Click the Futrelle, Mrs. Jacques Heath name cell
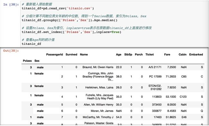This screenshot has height=126, width=209. click(99, 97)
